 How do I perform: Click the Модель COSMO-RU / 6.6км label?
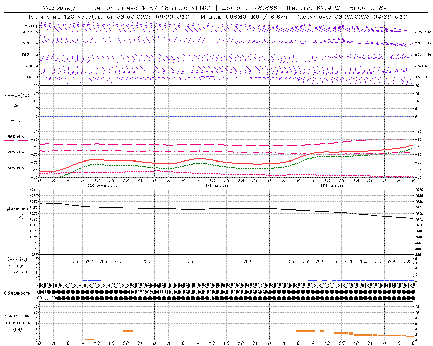[x=244, y=17]
